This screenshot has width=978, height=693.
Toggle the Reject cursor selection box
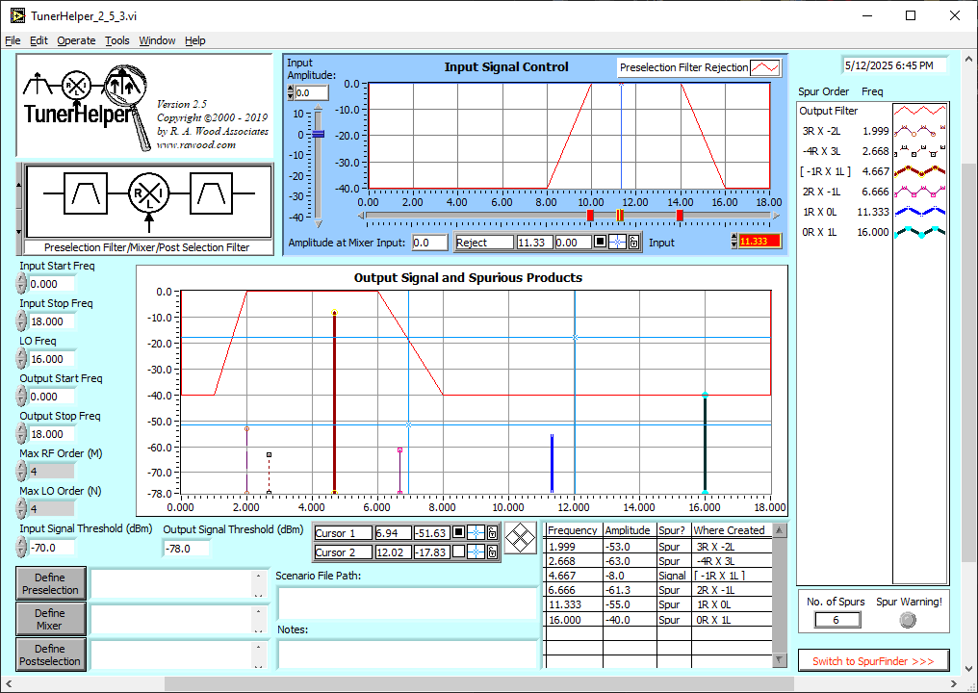pos(601,243)
